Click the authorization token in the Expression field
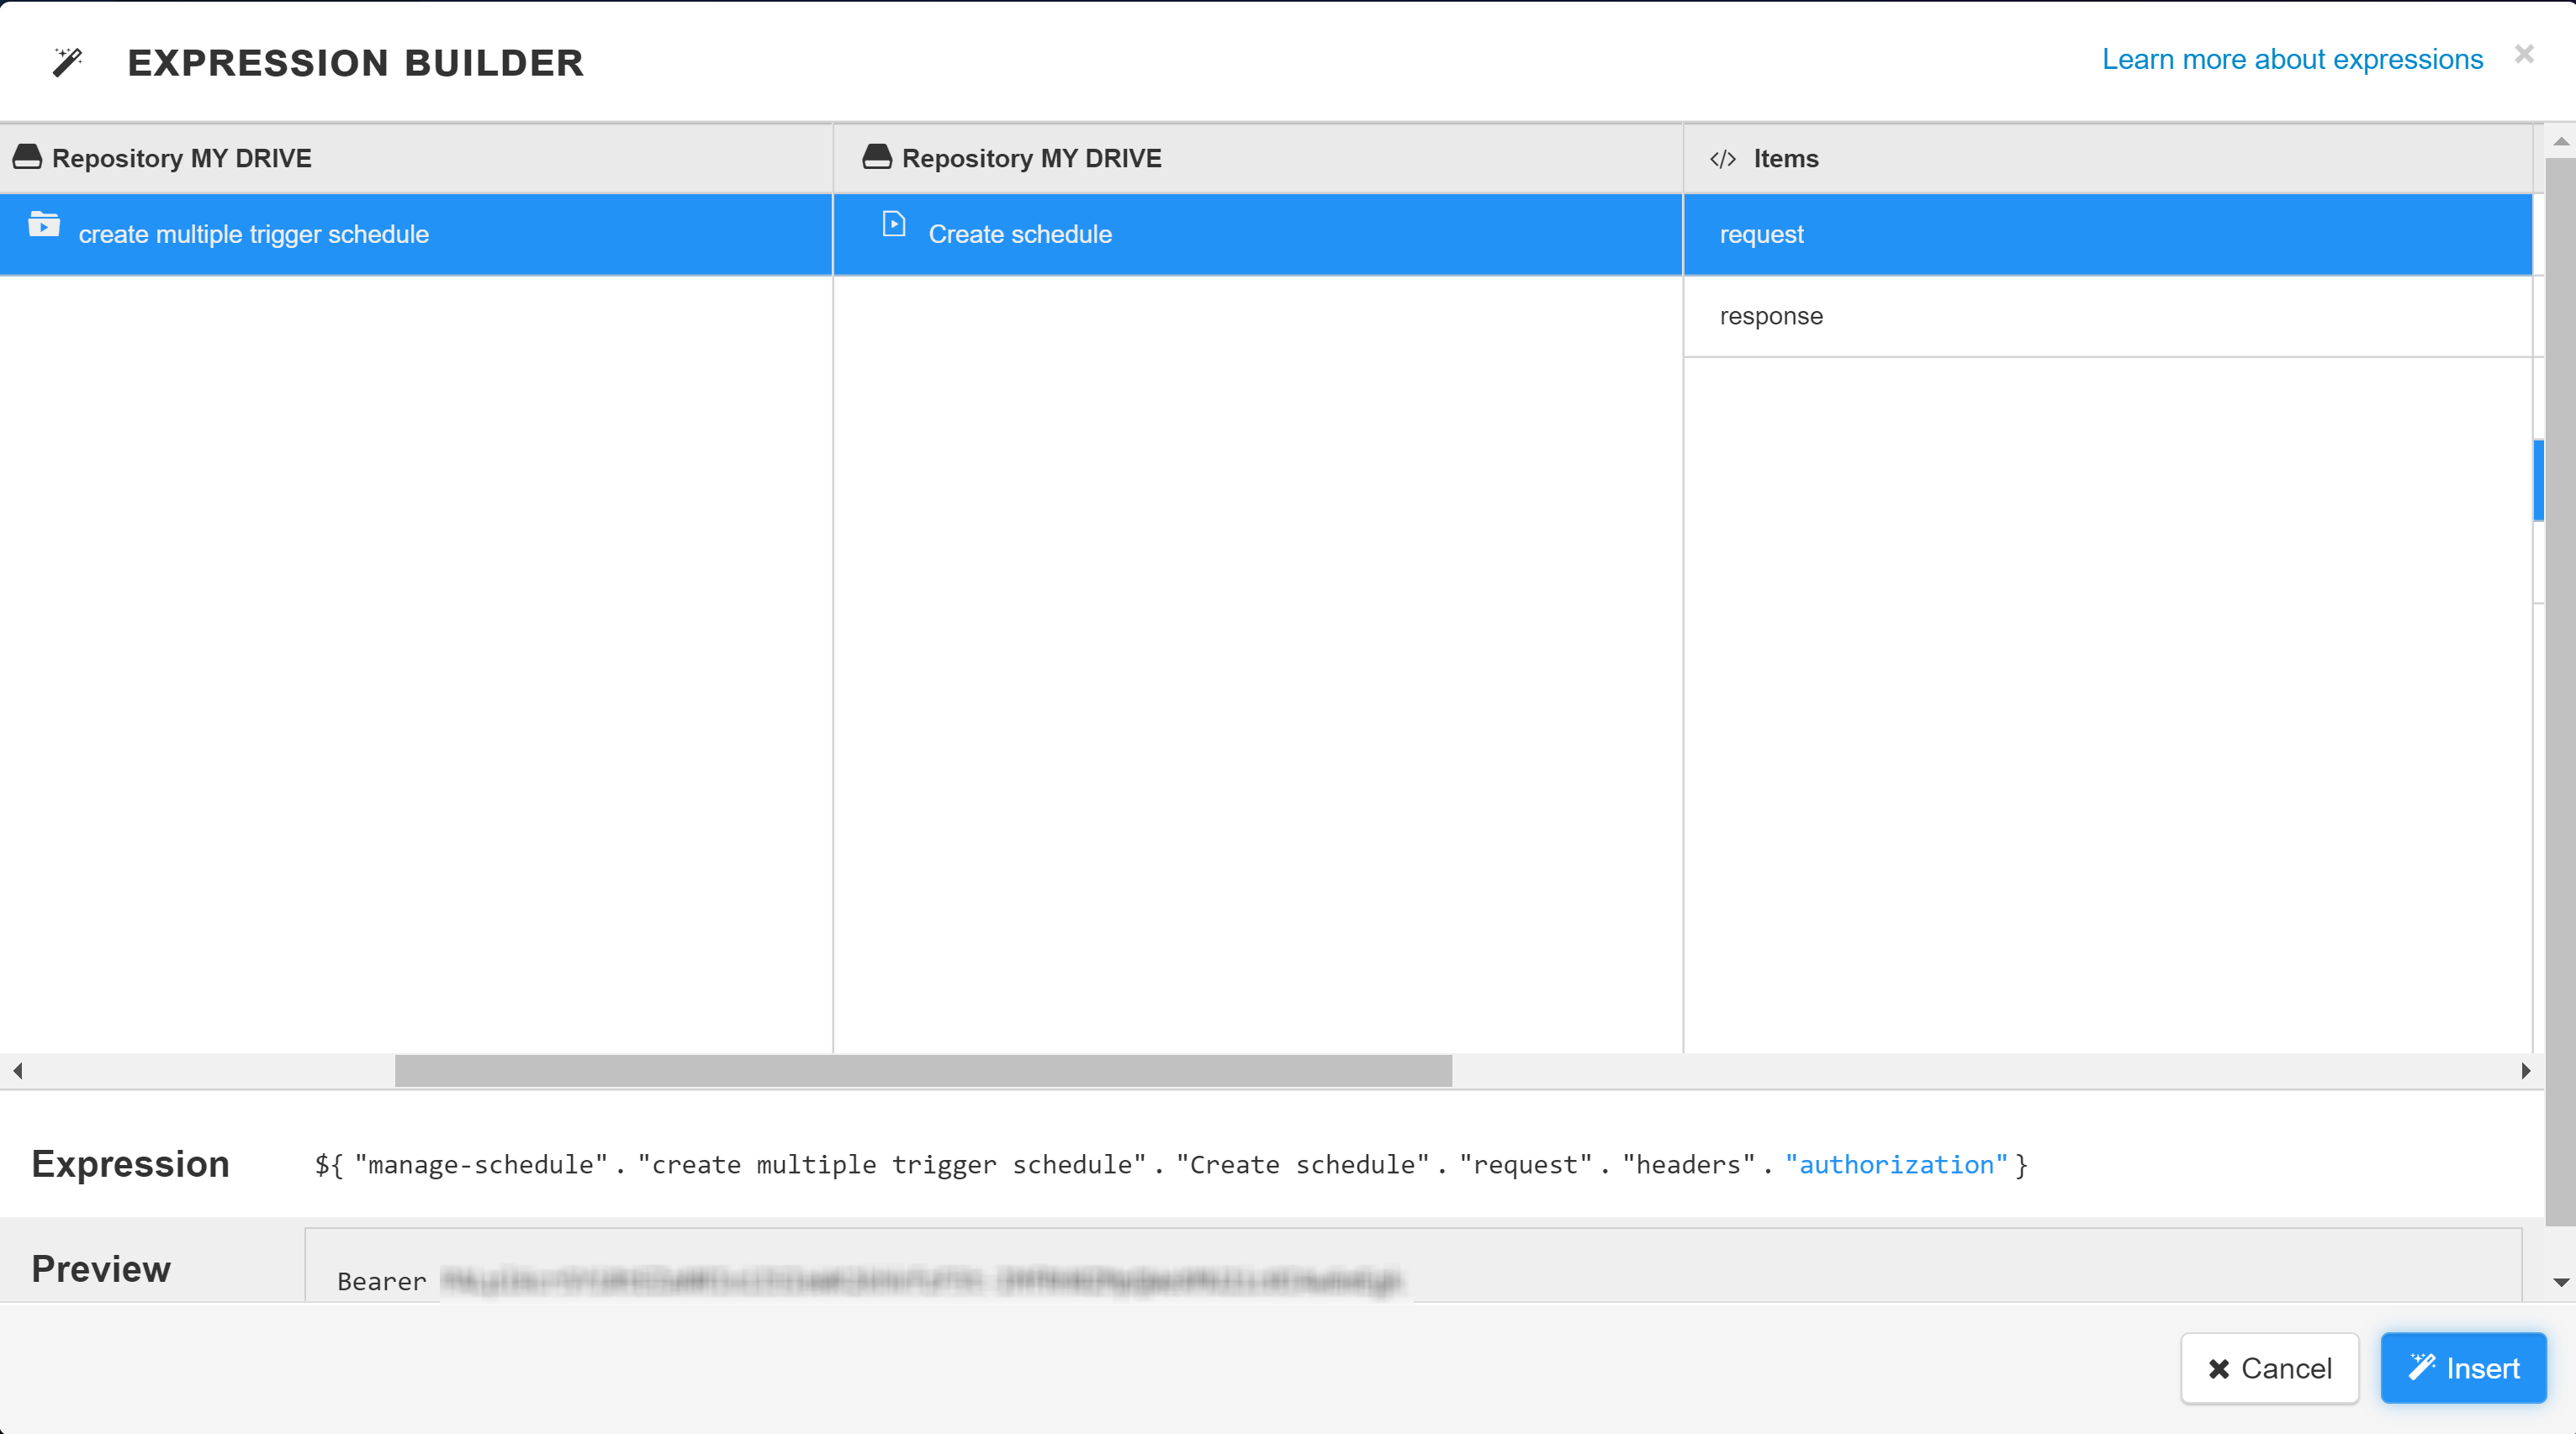The width and height of the screenshot is (2576, 1434). [1897, 1164]
